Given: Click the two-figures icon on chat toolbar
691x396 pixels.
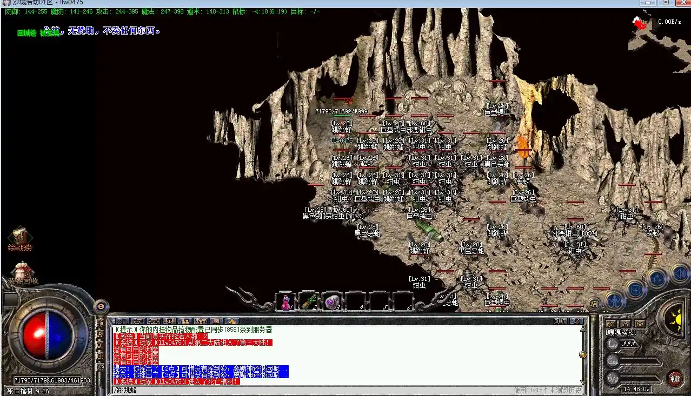Looking at the screenshot, I should point(185,321).
